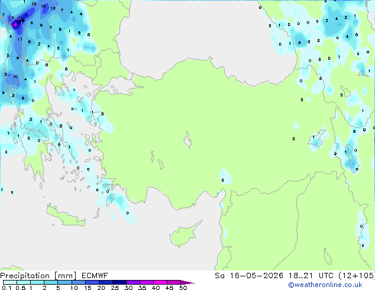
Task: Click the '(12+105)' forecast run text
Action: (x=357, y=276)
